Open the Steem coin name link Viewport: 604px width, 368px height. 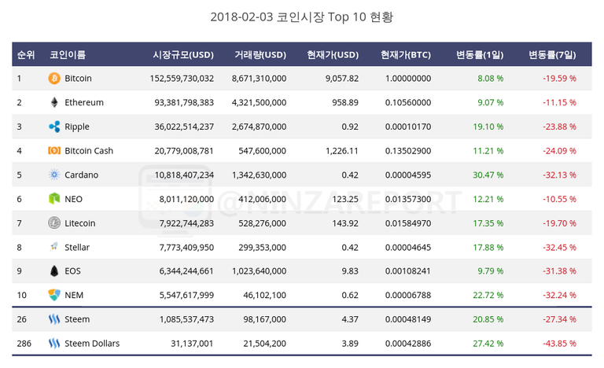click(77, 319)
